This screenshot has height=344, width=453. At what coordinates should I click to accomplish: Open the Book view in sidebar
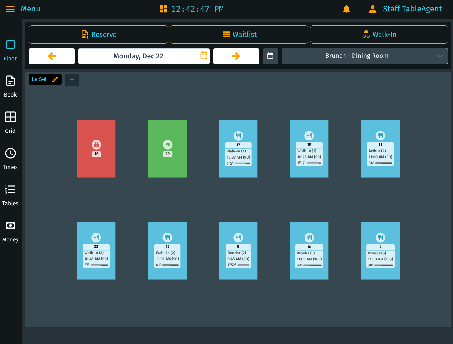click(x=10, y=86)
